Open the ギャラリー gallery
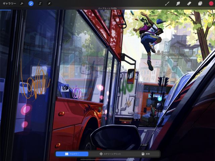 (x=9, y=3)
